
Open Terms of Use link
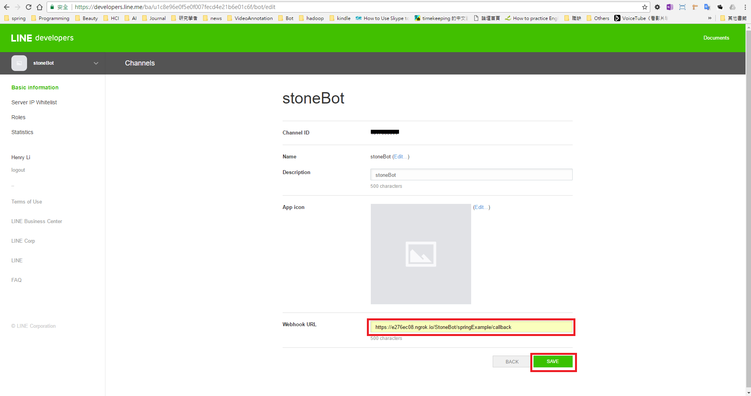[27, 202]
